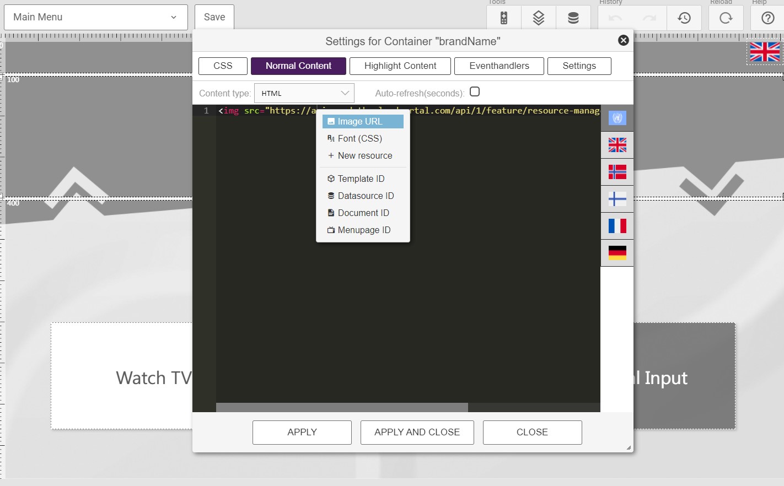784x486 pixels.
Task: Switch to the Highlight Content tab
Action: 400,66
